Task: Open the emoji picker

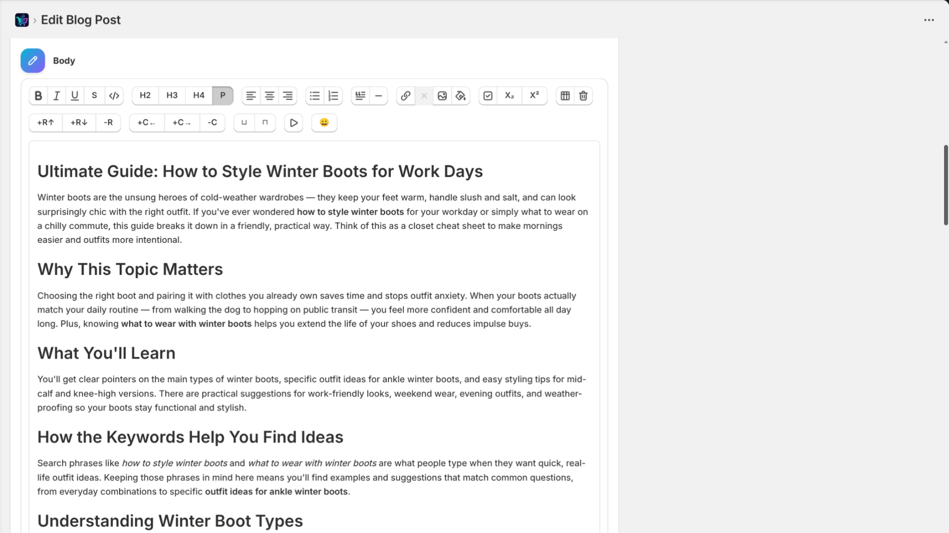Action: click(324, 122)
